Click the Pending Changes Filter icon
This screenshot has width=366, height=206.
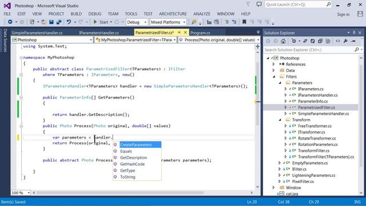294,41
